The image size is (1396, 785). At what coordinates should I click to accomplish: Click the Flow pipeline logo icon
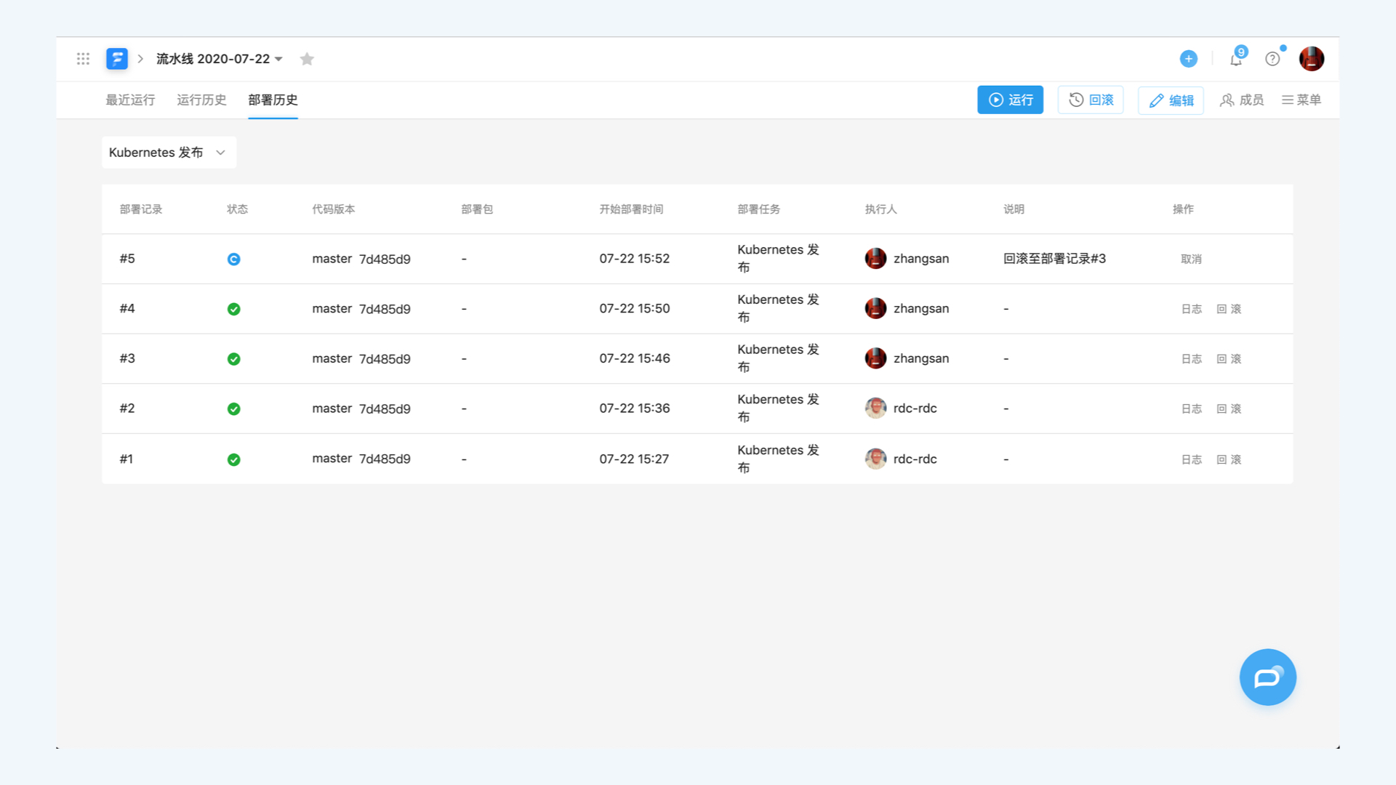pos(116,59)
